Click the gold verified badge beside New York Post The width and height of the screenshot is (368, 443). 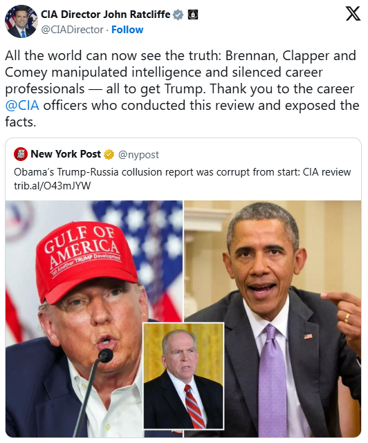(109, 154)
